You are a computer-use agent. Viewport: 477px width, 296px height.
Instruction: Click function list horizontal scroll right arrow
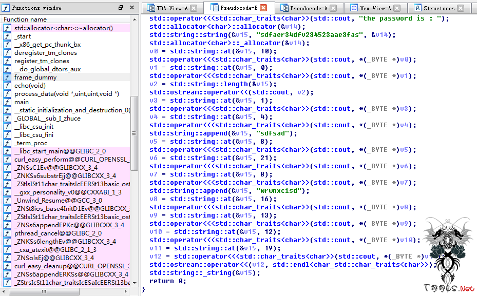pyautogui.click(x=126, y=291)
